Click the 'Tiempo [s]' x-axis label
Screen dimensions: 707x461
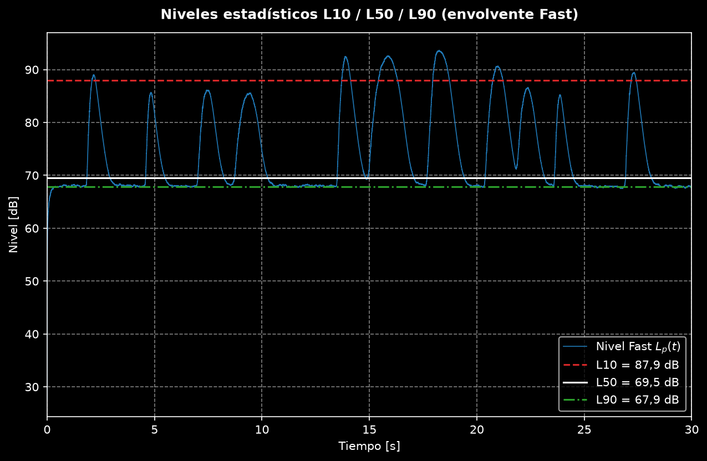tap(369, 446)
